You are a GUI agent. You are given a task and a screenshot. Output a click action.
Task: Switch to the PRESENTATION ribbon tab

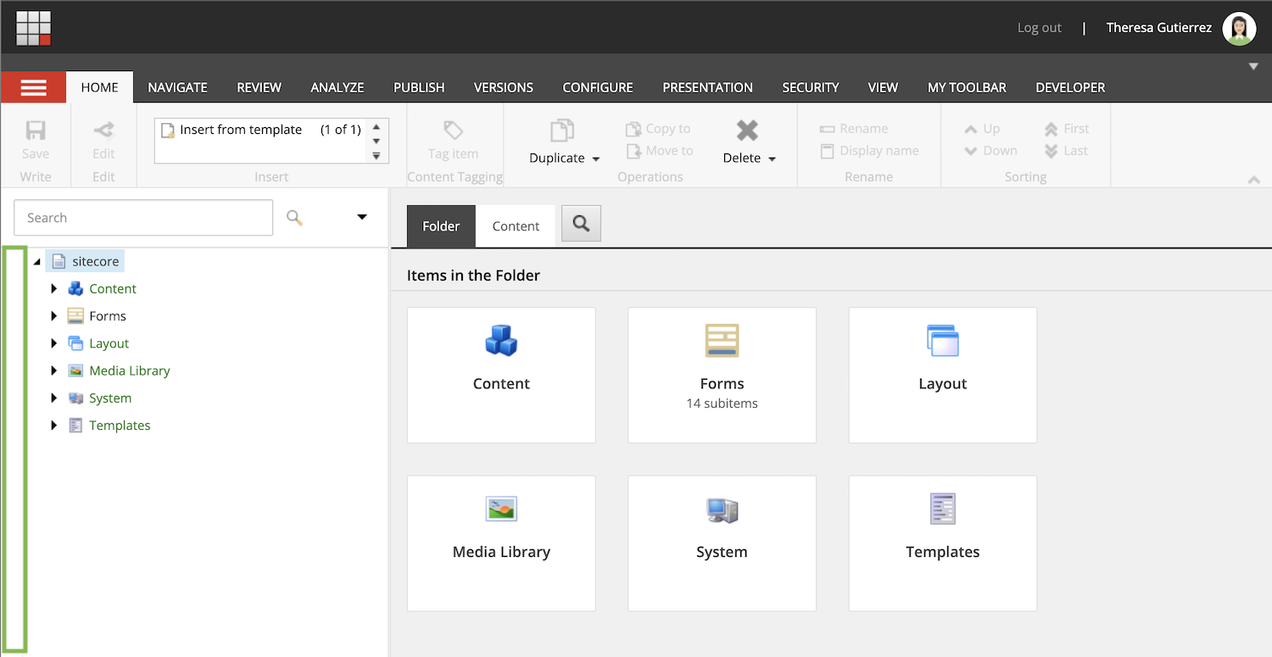point(707,87)
